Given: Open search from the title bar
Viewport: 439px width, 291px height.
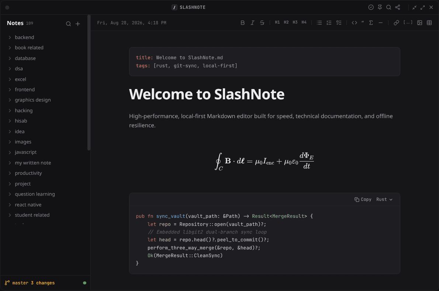Looking at the screenshot, I should [x=388, y=7].
